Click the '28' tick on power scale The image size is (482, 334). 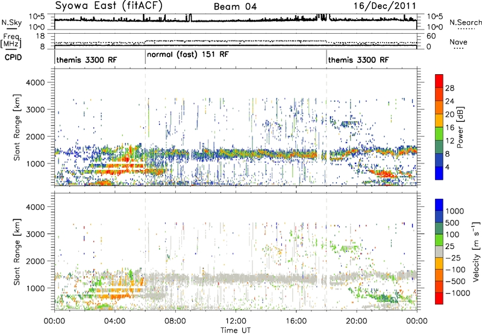[x=449, y=88]
